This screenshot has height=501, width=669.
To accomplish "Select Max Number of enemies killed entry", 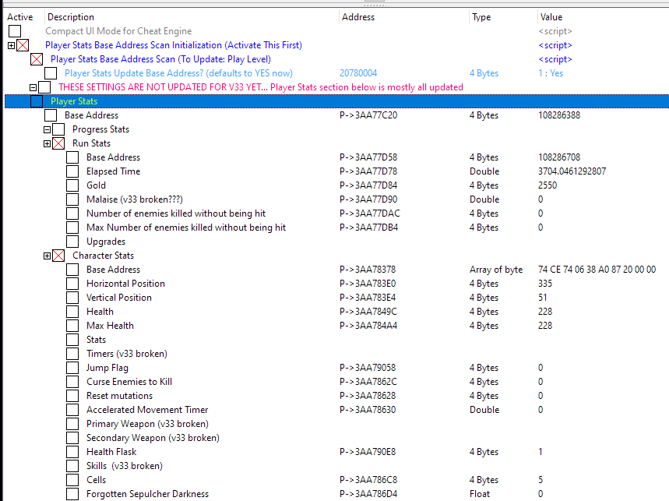I will 186,228.
